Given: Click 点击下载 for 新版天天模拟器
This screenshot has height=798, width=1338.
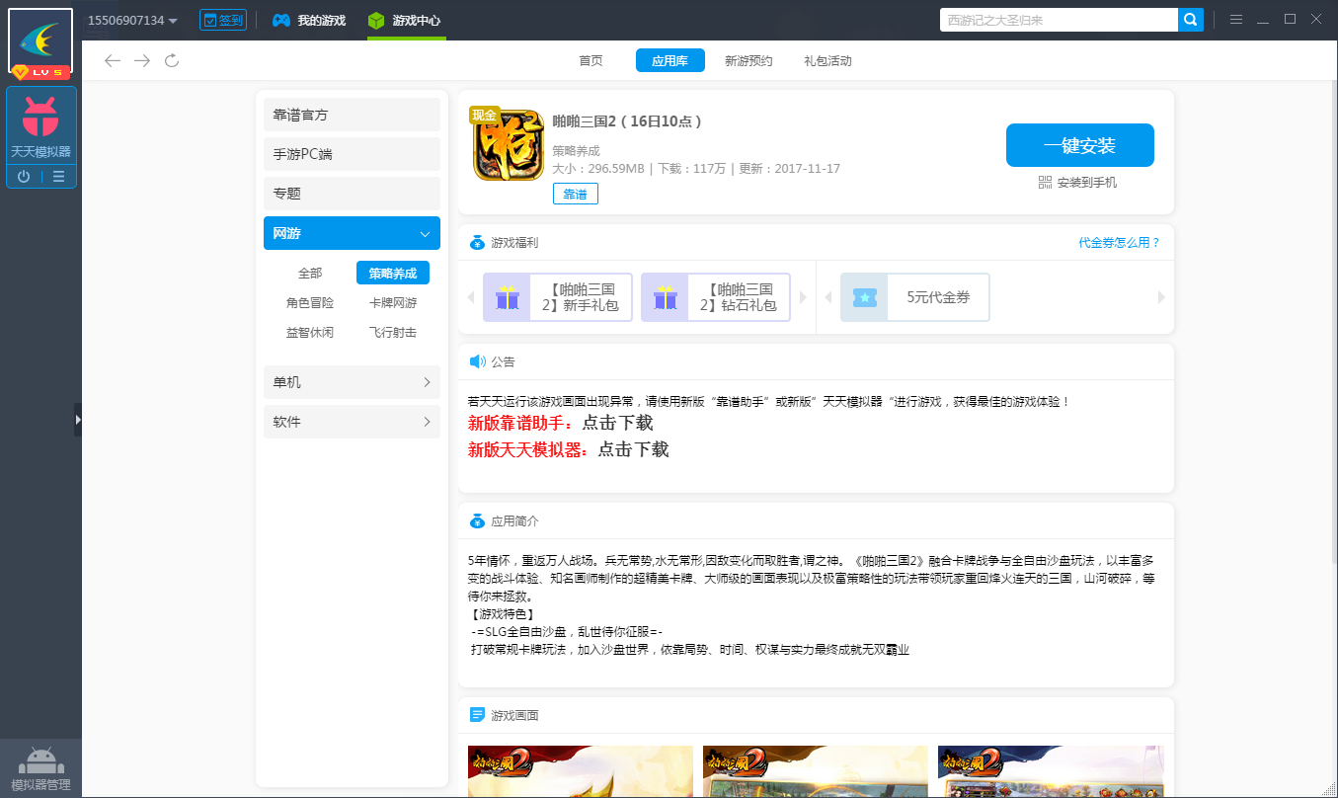Looking at the screenshot, I should click(633, 449).
